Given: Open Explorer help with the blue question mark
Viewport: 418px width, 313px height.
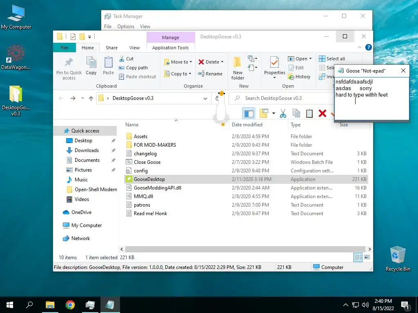Looking at the screenshot, I should 369,47.
